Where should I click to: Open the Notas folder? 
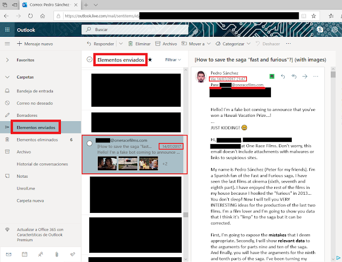tap(22, 176)
